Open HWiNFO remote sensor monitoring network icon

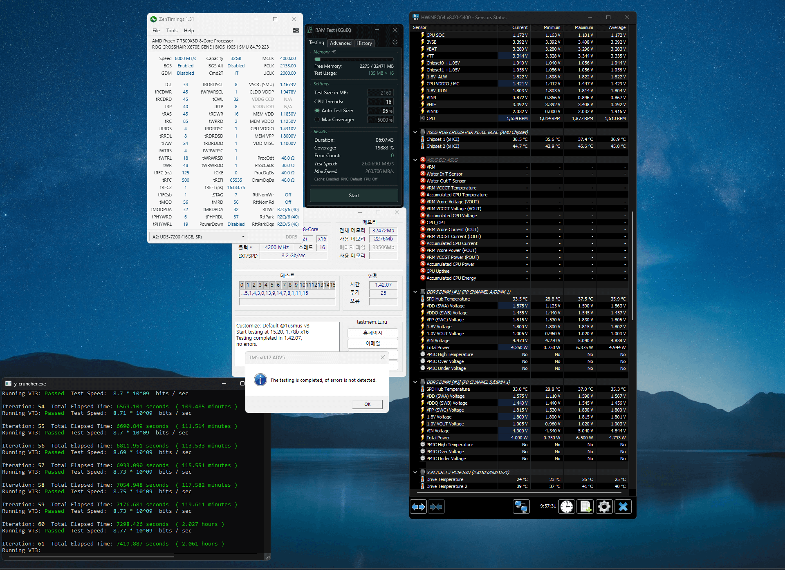[x=521, y=507]
